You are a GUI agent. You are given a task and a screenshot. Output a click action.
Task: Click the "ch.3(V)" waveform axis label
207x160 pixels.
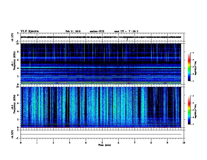12,134
